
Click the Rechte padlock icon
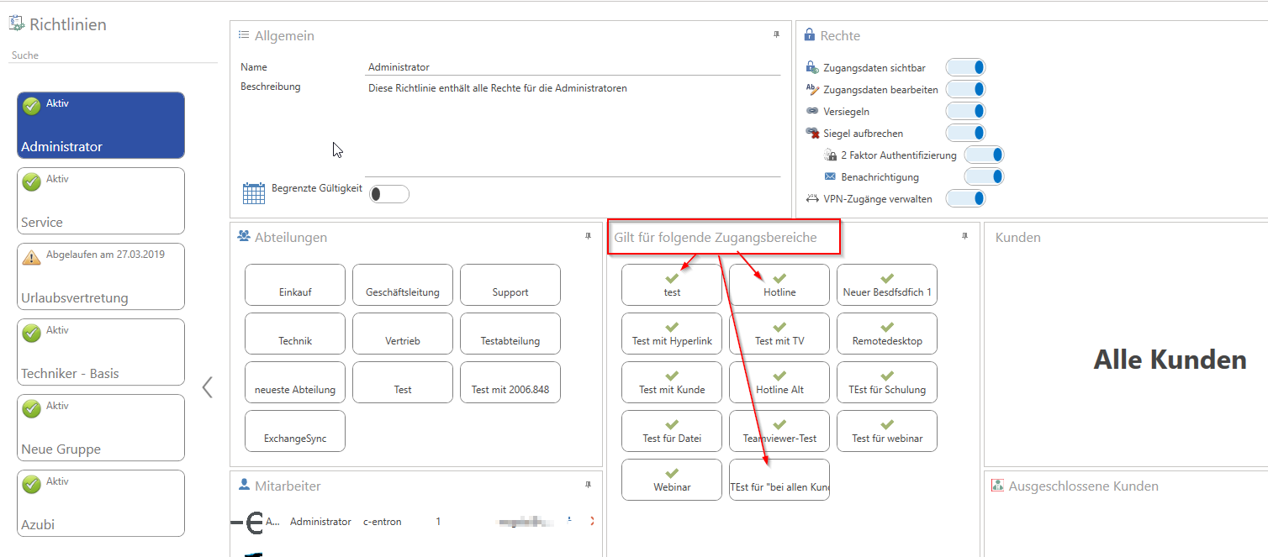[810, 35]
